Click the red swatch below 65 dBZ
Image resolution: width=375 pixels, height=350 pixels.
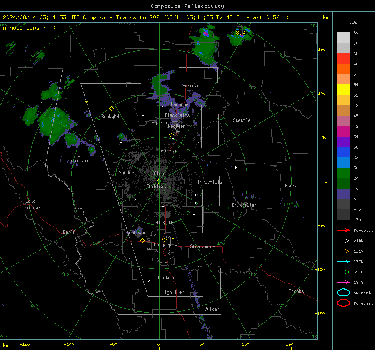coord(343,59)
